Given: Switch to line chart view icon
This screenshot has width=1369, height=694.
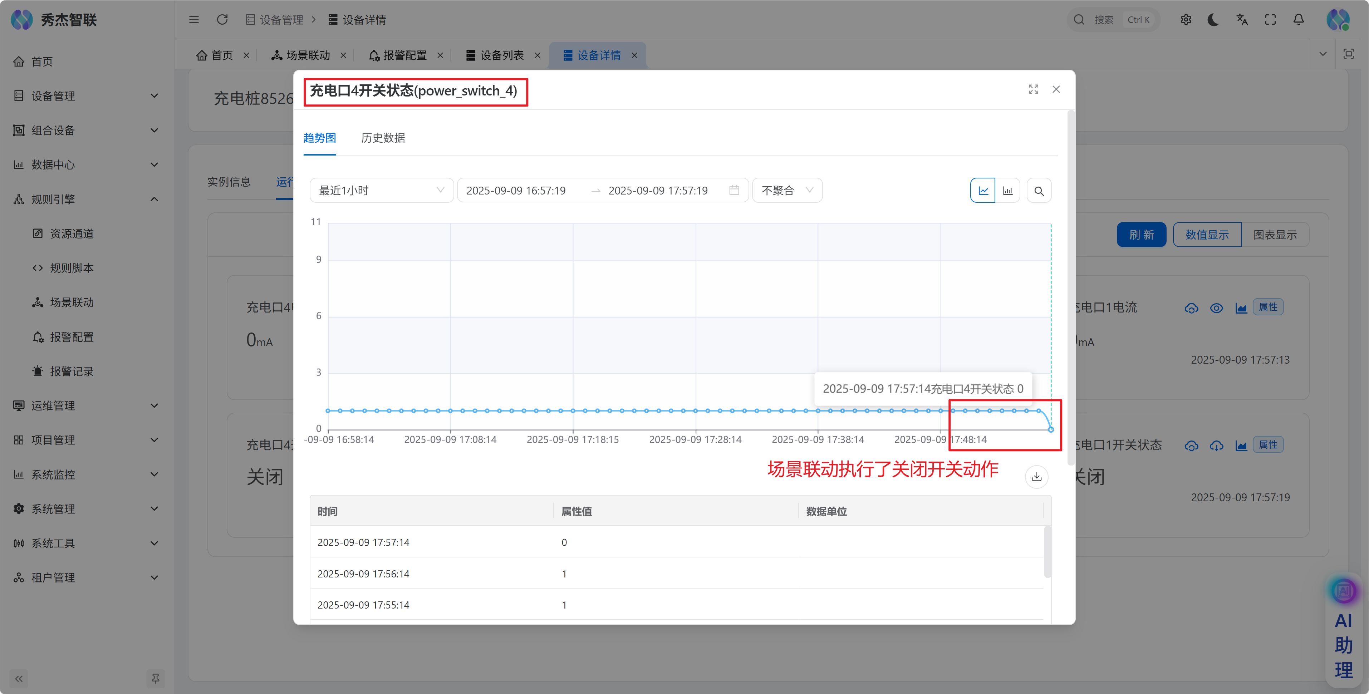Looking at the screenshot, I should click(983, 190).
